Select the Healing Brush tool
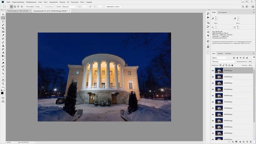 click(3, 39)
